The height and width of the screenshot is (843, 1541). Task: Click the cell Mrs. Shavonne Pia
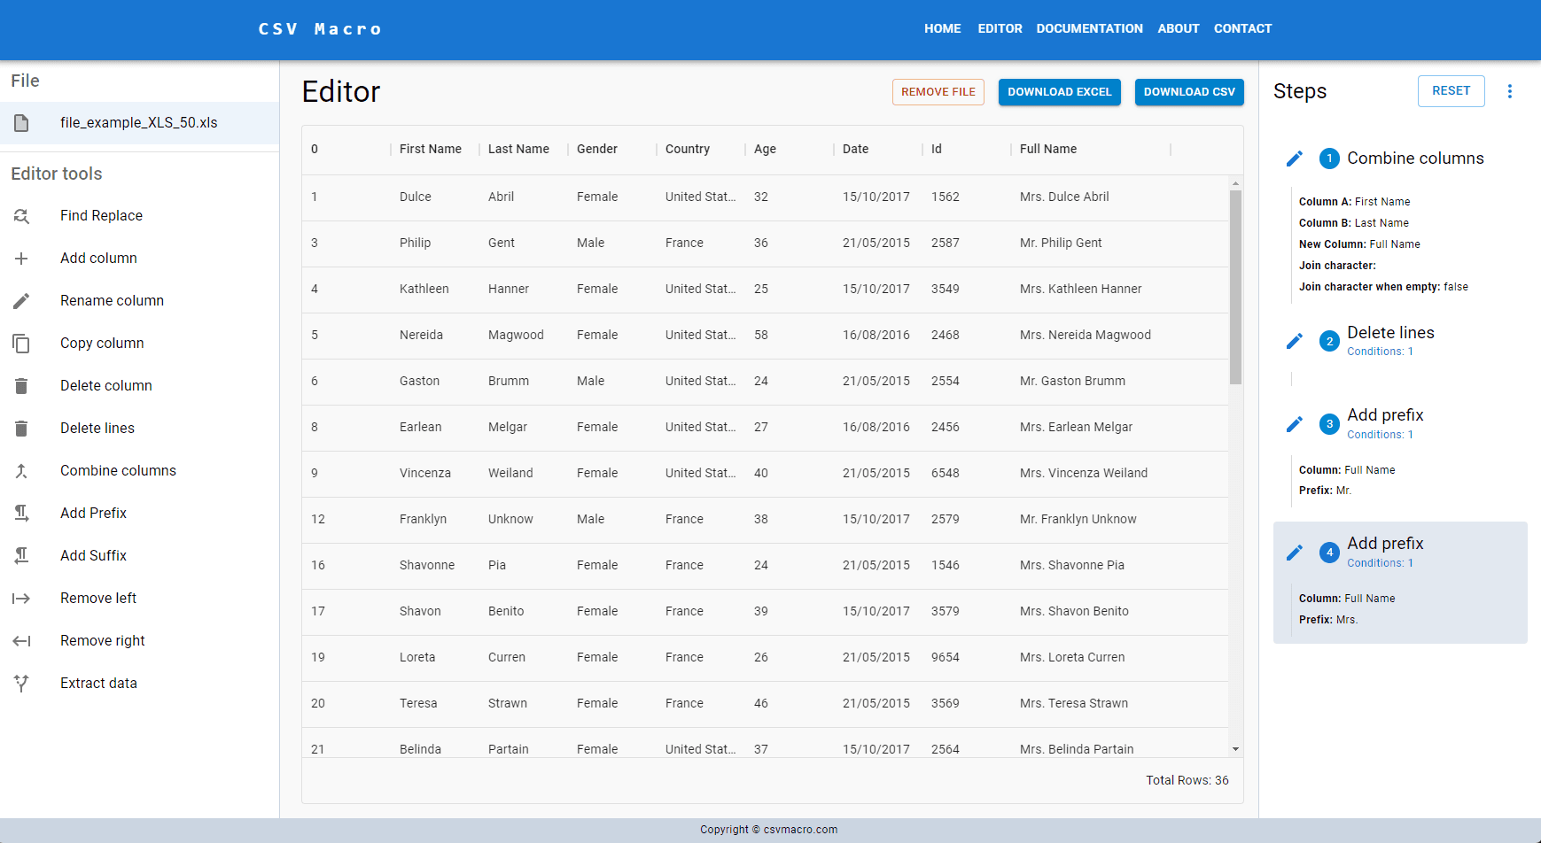point(1072,565)
